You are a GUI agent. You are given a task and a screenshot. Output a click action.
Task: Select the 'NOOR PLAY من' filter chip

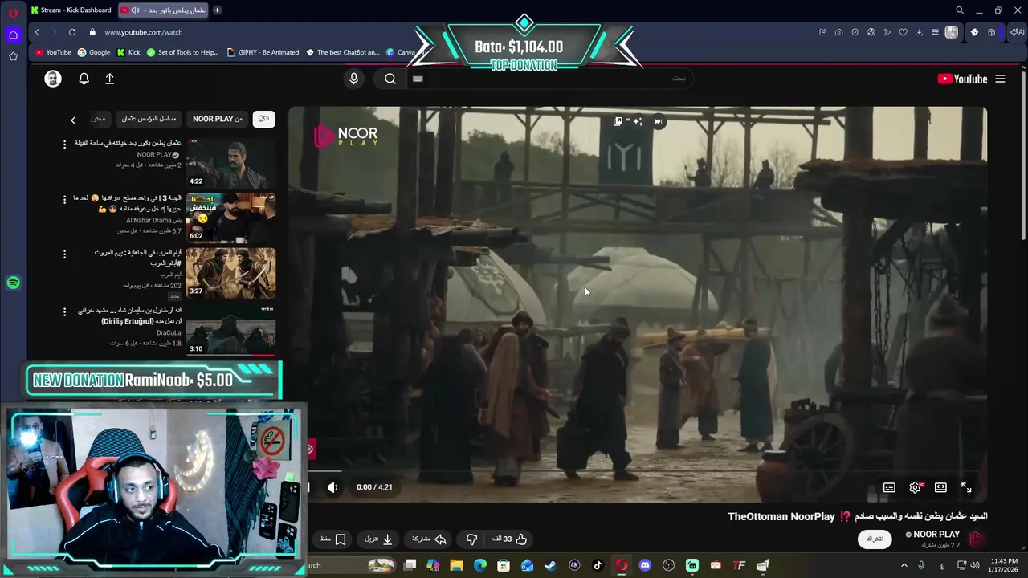[217, 119]
